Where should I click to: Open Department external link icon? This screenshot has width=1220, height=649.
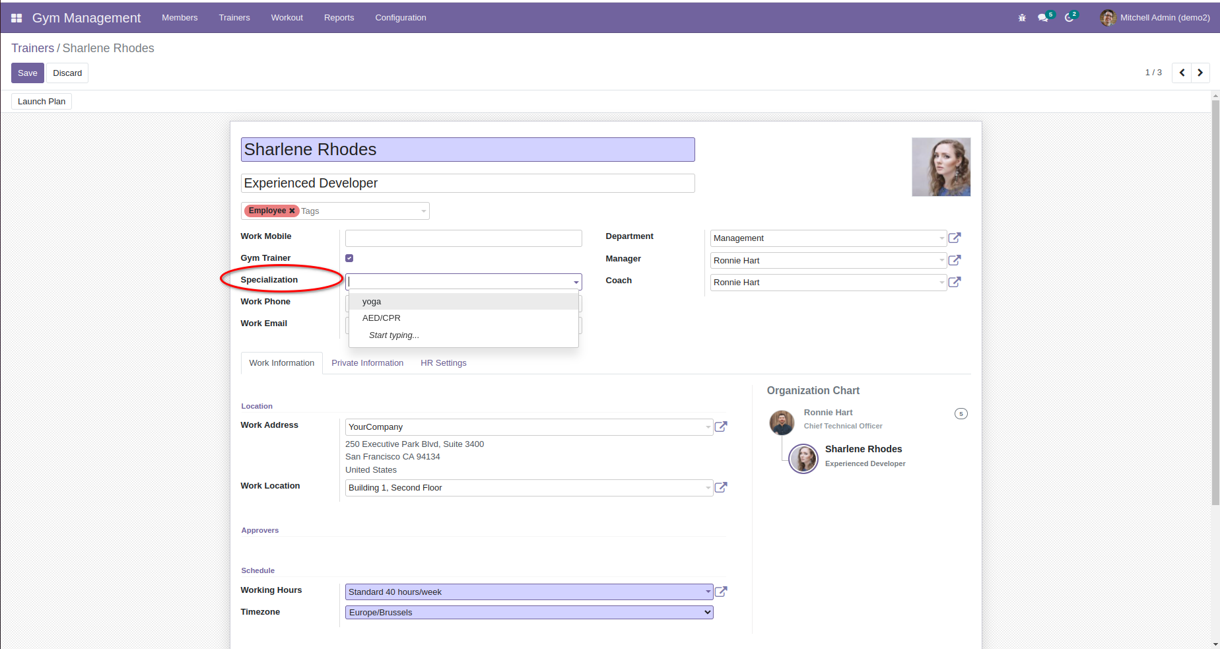pos(955,238)
